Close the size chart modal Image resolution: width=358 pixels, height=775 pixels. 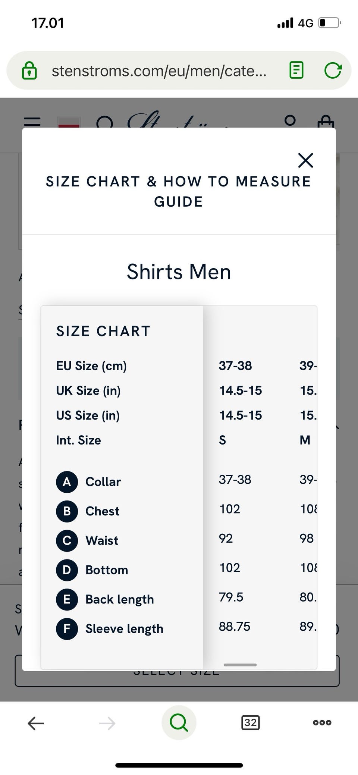click(x=305, y=160)
